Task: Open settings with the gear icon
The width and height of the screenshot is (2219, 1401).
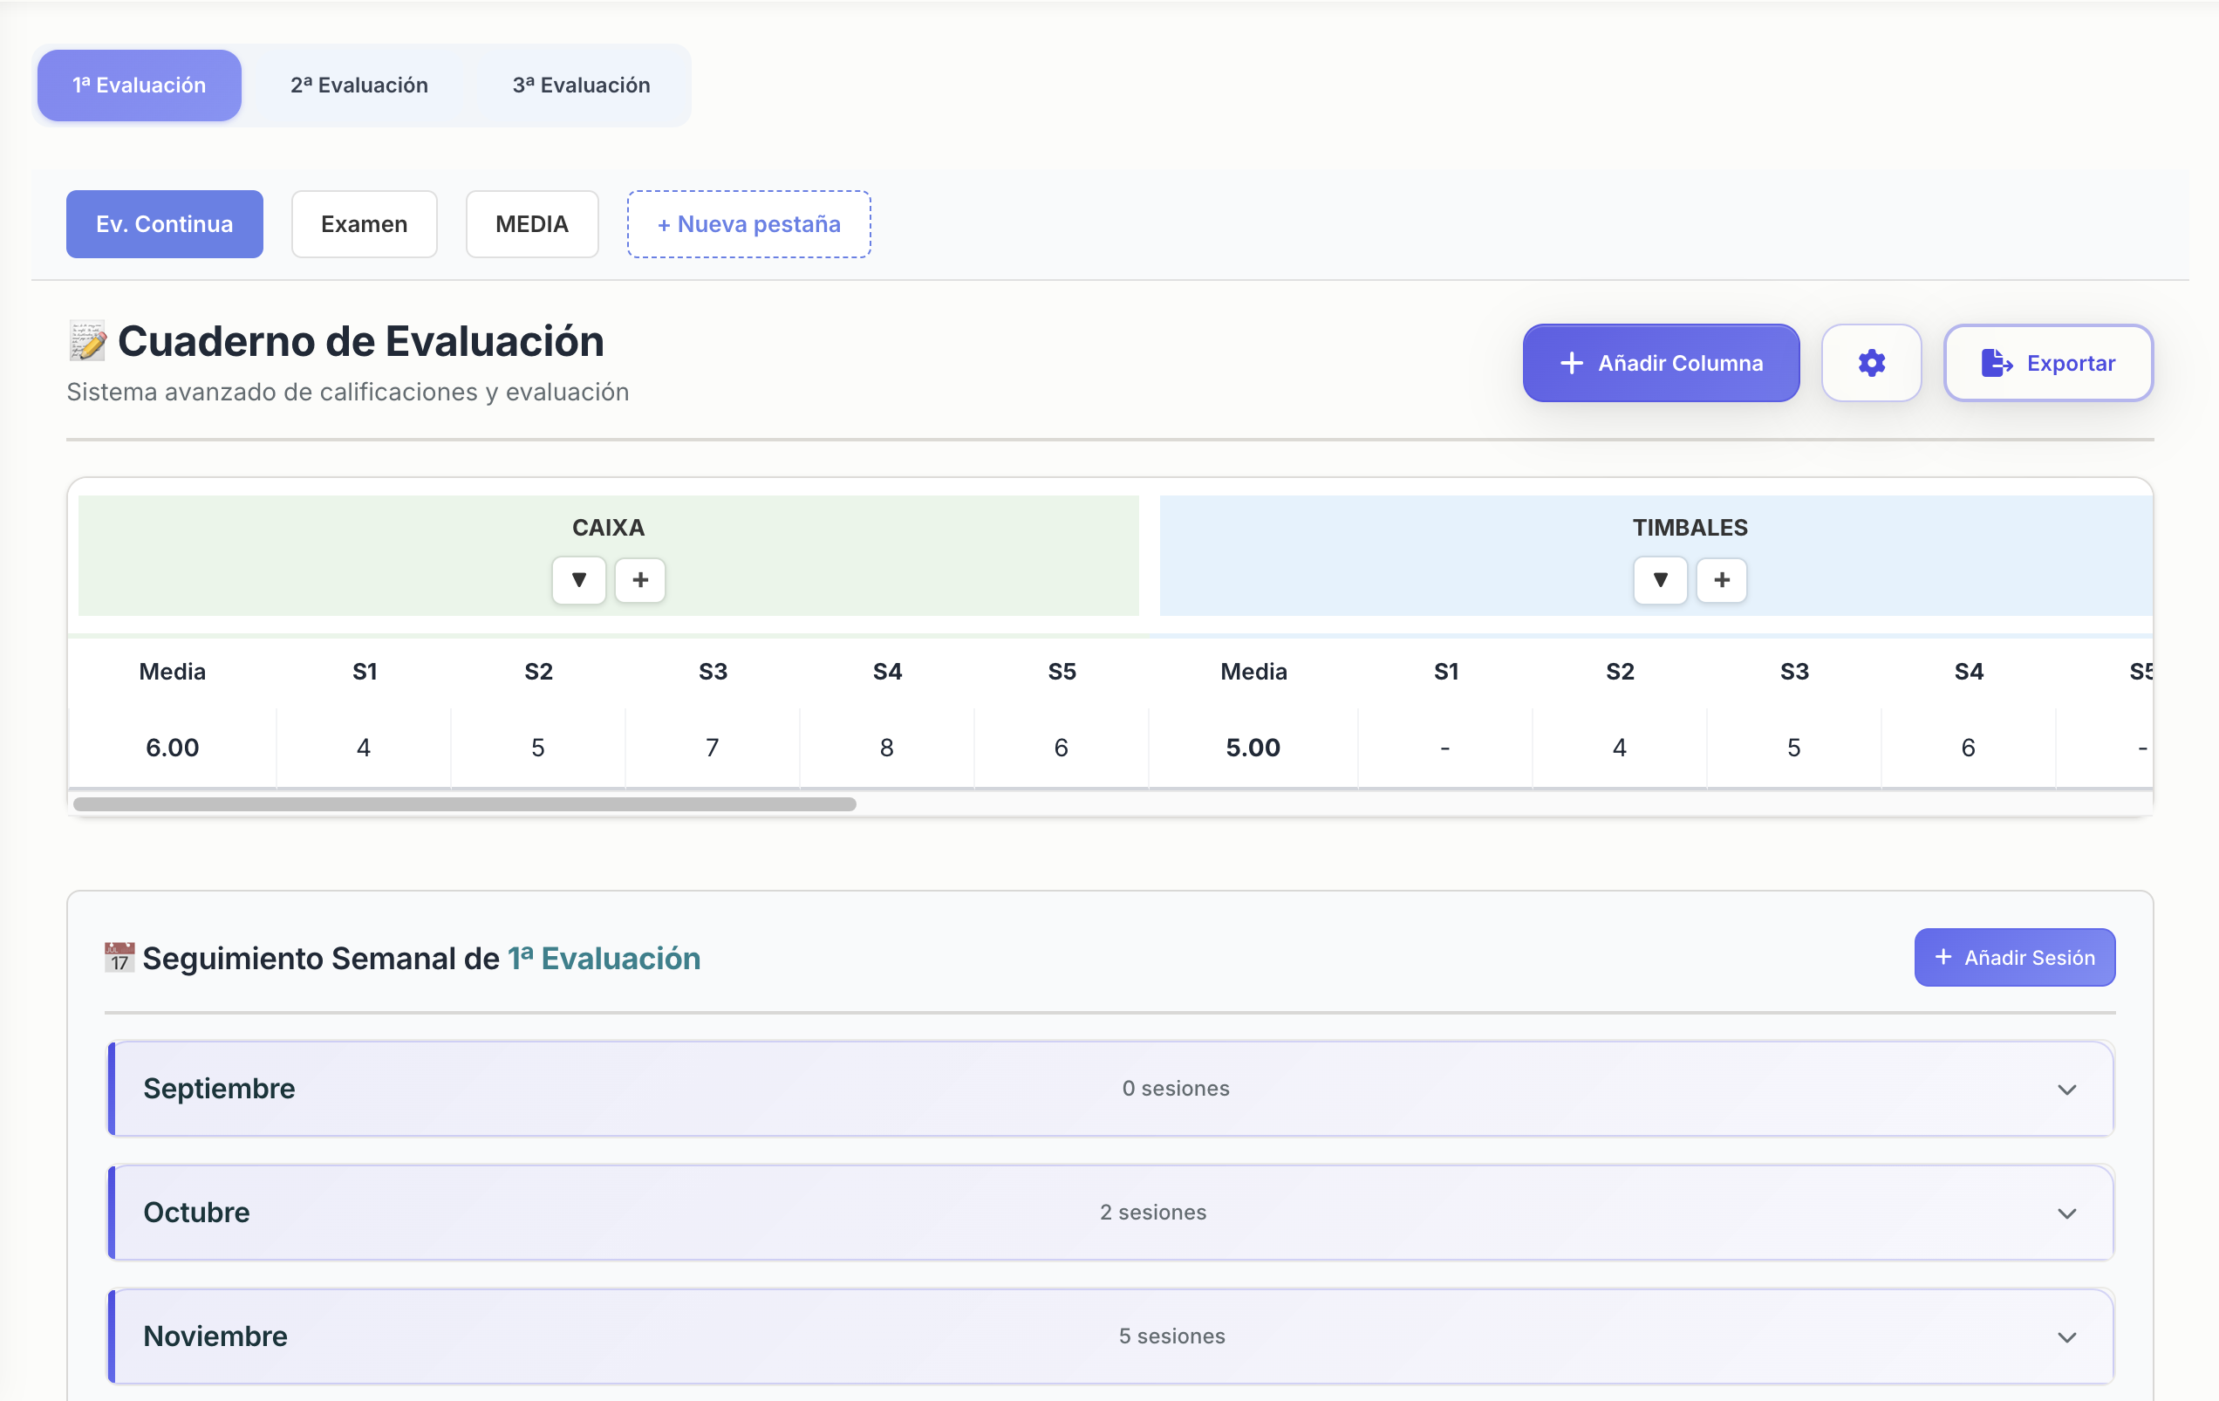Action: [x=1871, y=363]
